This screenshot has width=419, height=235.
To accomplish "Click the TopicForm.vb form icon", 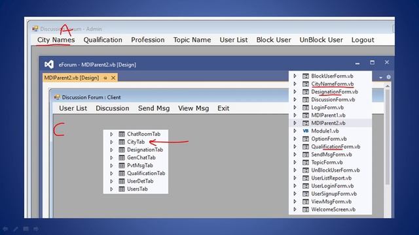I will tap(306, 163).
